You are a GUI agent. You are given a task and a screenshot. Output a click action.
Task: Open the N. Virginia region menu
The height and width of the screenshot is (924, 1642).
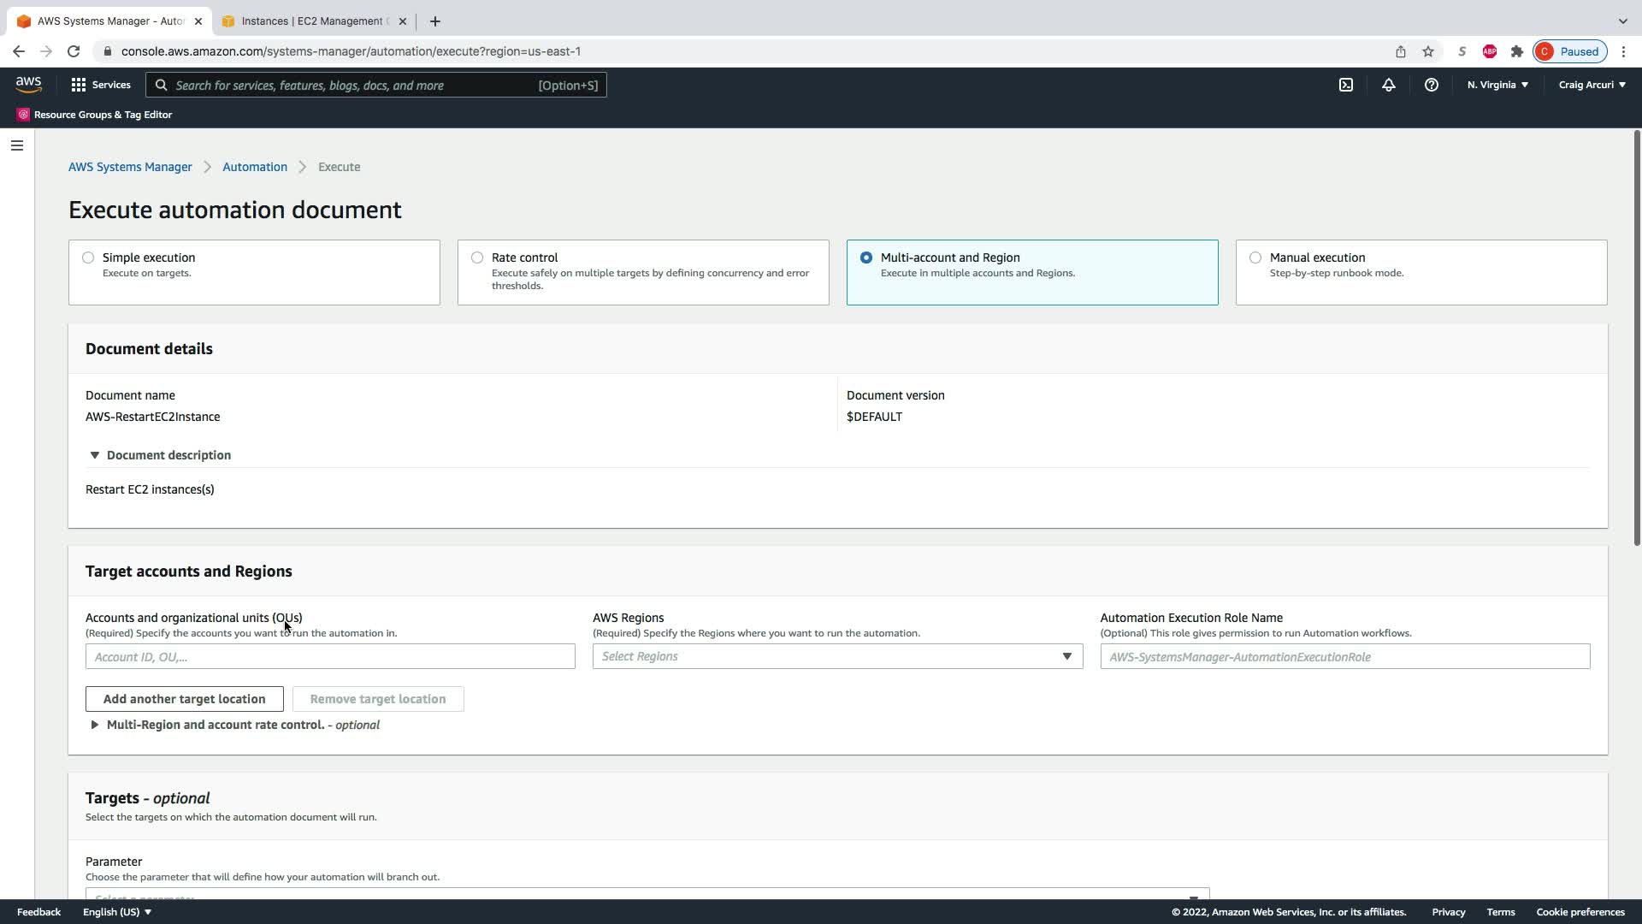1497,85
